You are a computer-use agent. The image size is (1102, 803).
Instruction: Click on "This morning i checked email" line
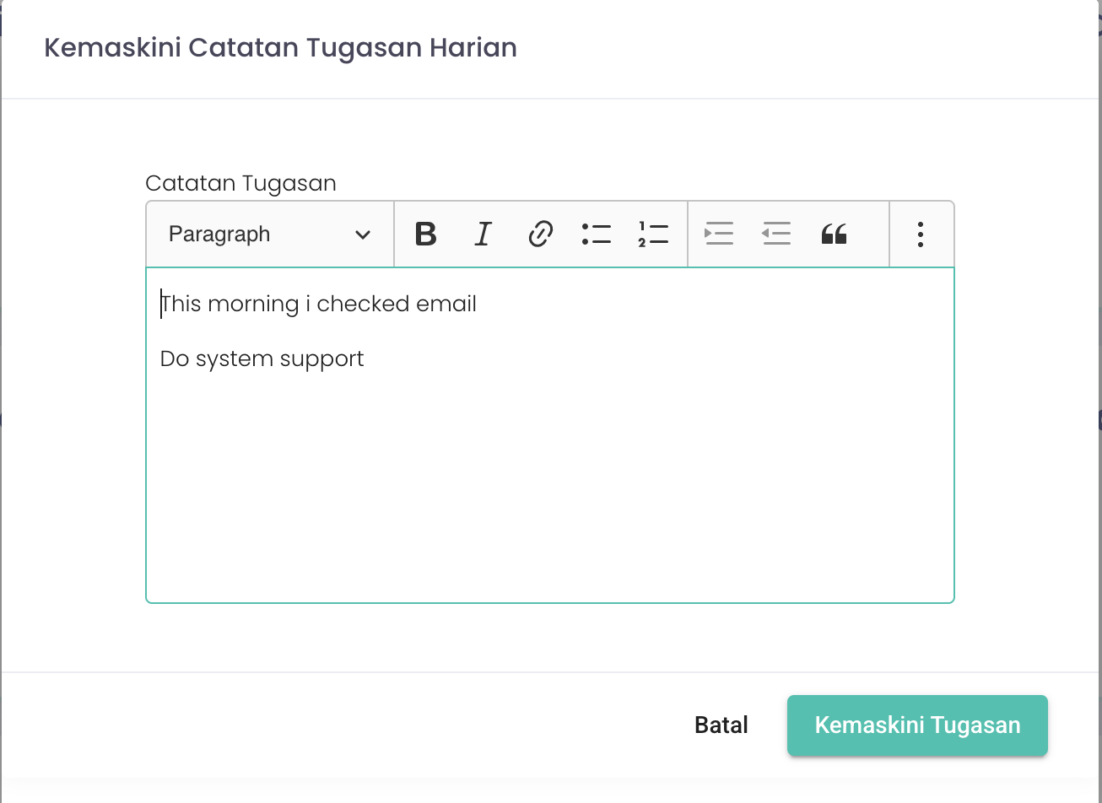[318, 304]
